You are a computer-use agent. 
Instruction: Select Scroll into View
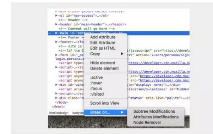[x=105, y=103]
